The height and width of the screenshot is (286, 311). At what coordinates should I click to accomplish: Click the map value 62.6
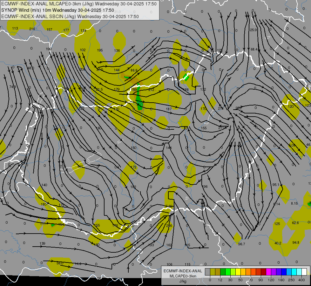tap(295, 223)
